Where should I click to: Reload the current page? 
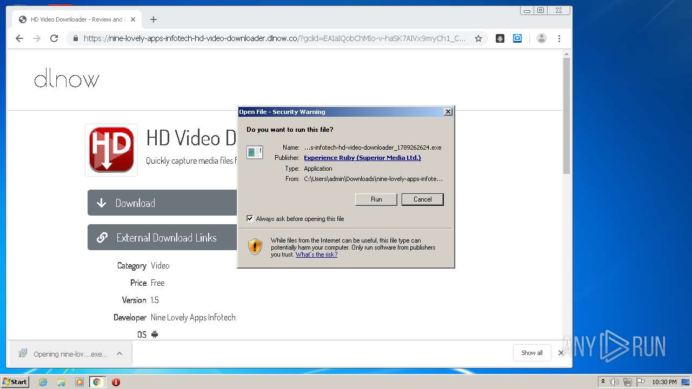[54, 38]
